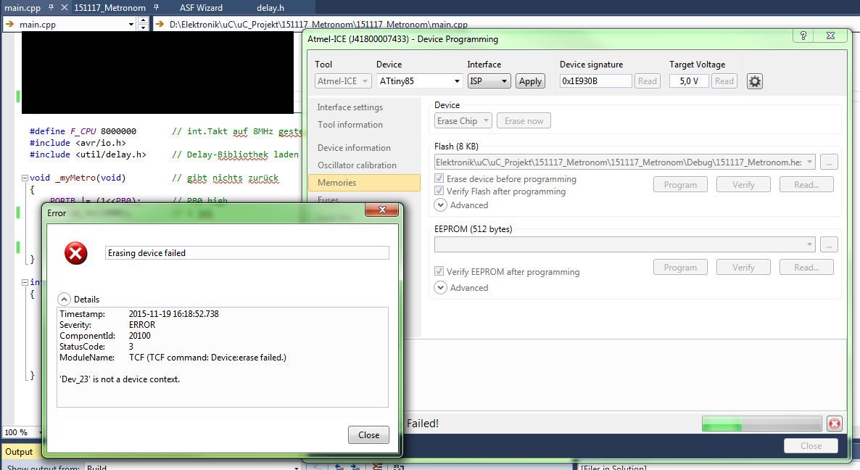Click Read... button for EEPROM

(x=806, y=268)
